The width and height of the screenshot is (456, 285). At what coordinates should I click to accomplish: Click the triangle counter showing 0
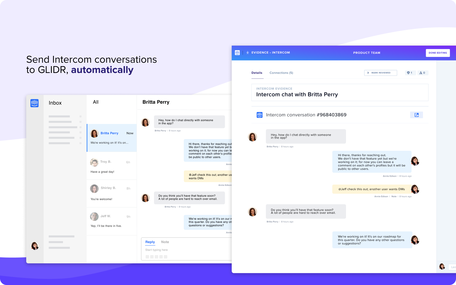(x=422, y=73)
